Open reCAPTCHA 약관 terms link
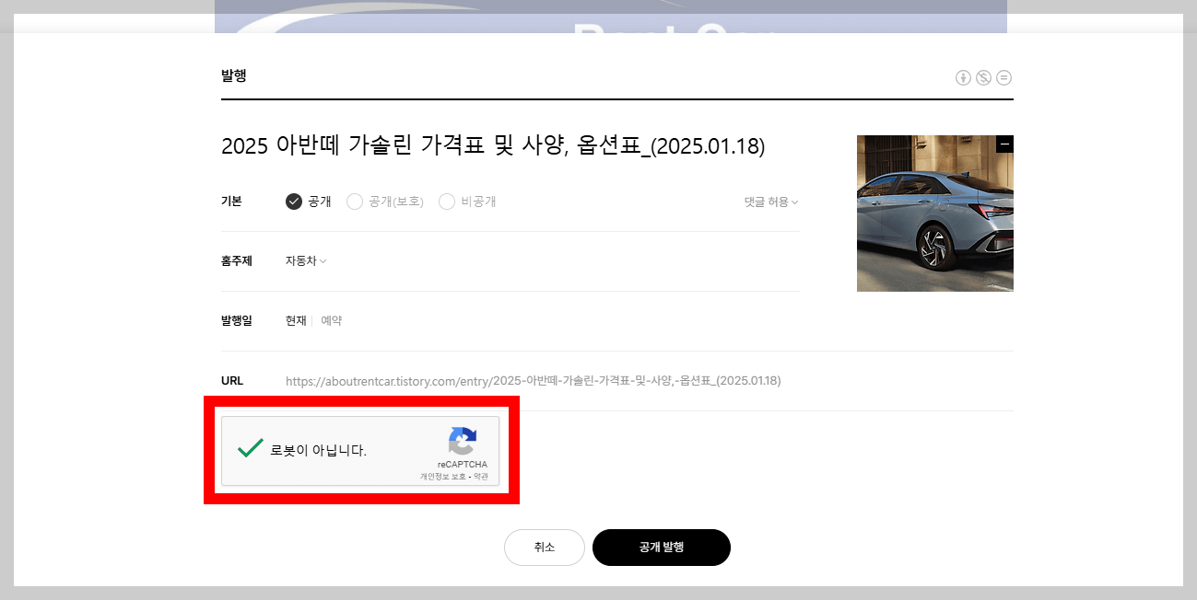The width and height of the screenshot is (1197, 600). pos(481,477)
